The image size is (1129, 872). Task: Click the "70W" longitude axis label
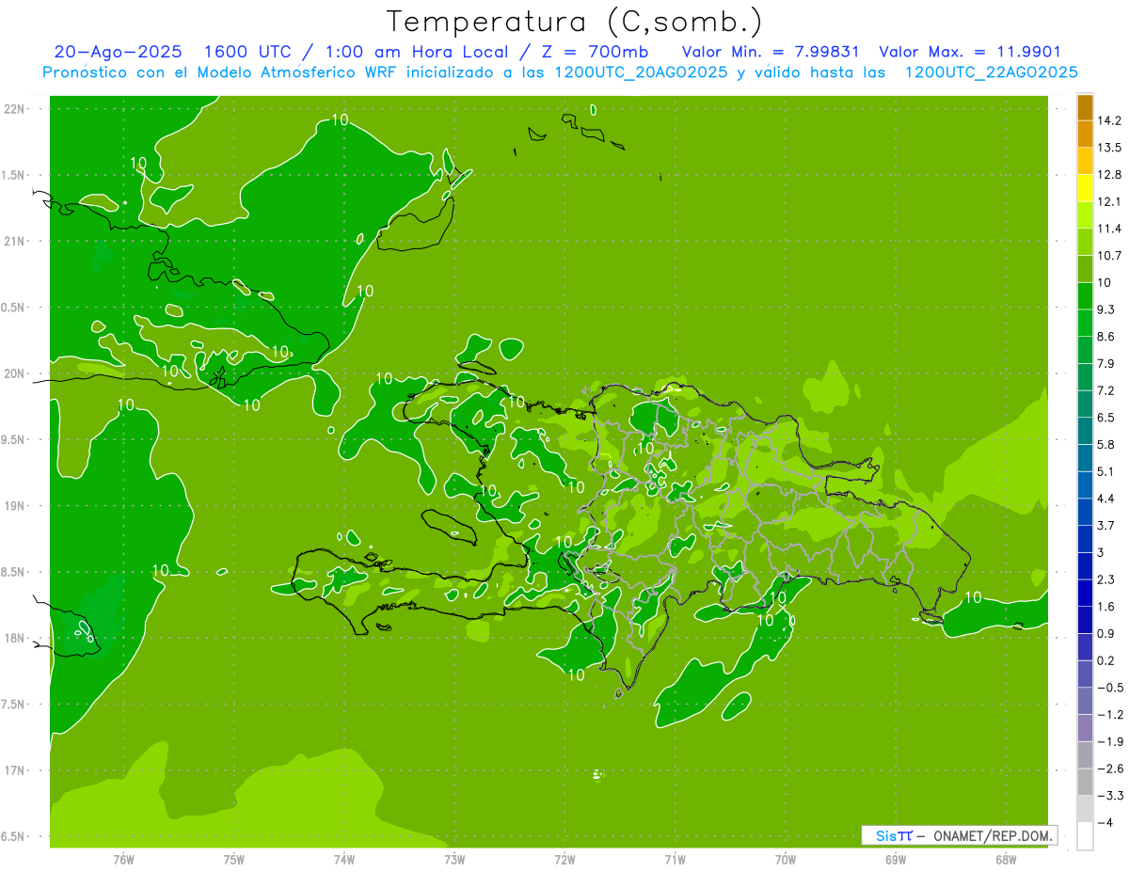(x=786, y=859)
